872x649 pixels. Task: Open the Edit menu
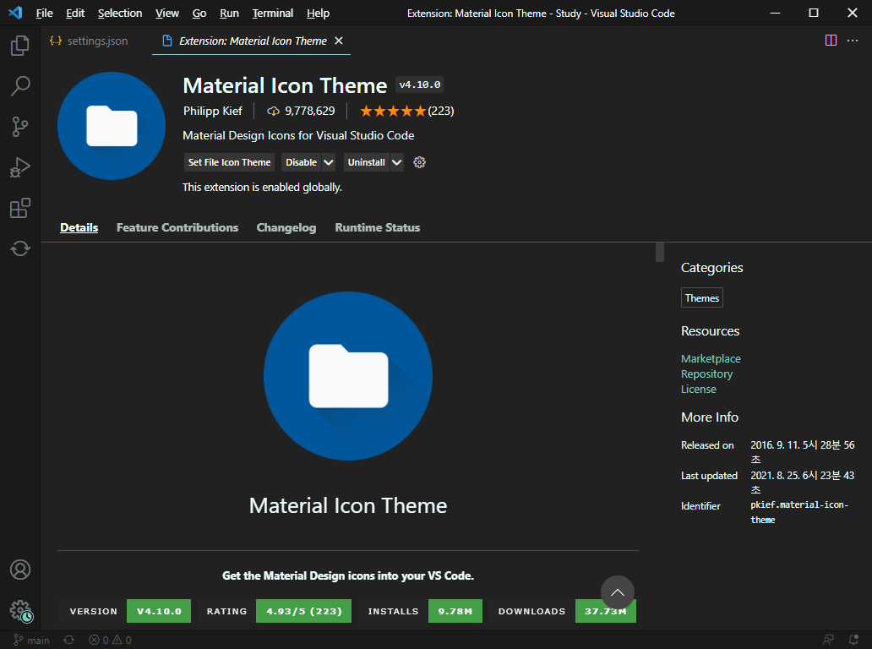click(x=75, y=13)
